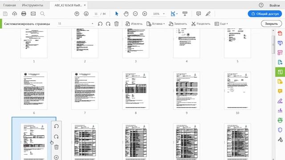
Task: Switch to the Главная tab
Action: (9, 5)
